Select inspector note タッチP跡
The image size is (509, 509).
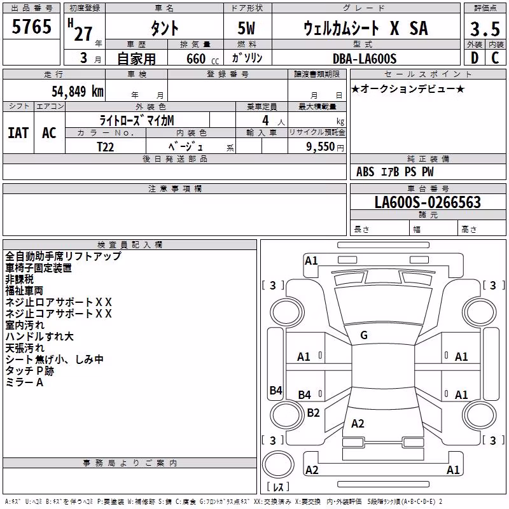(x=29, y=371)
